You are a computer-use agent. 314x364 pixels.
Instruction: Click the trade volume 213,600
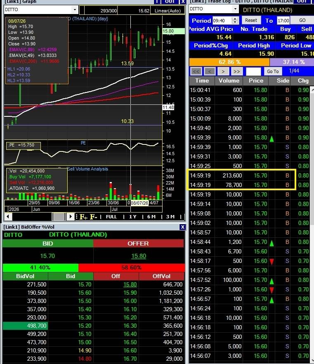(232, 176)
